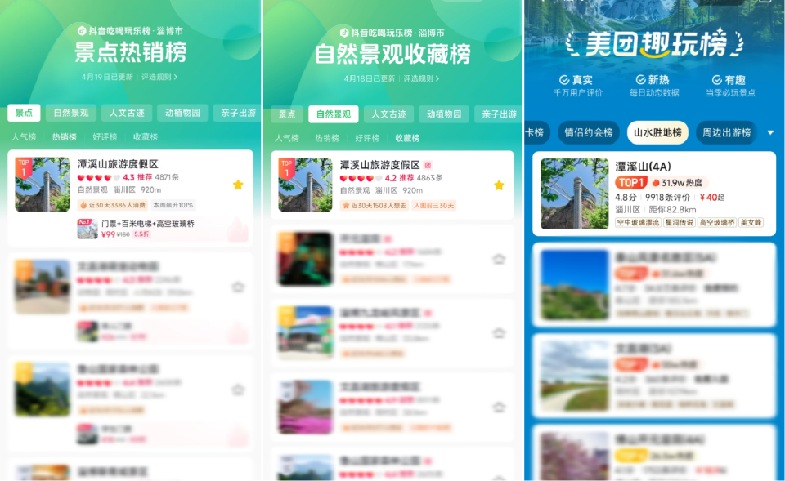Viewport: 785px width, 481px height.
Task: Open 潭溪山 thumbnail in 自然景观收藏榜 screen
Action: tap(305, 185)
